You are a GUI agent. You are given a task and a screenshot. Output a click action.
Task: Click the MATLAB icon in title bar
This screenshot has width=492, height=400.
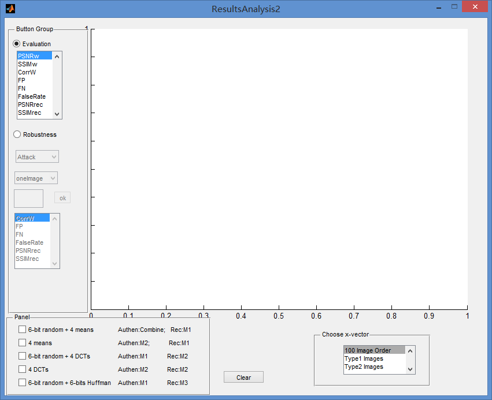(x=10, y=9)
